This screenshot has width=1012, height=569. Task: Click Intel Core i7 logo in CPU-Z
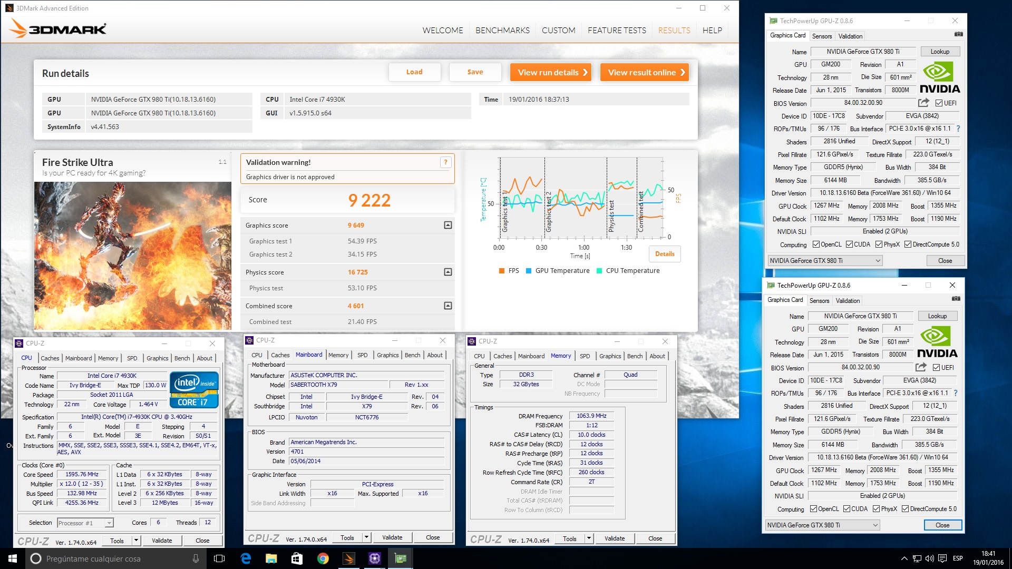[194, 389]
